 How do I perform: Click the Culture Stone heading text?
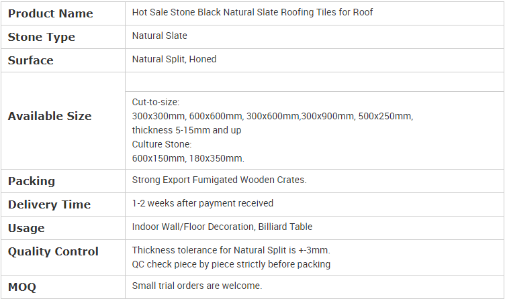(x=162, y=144)
